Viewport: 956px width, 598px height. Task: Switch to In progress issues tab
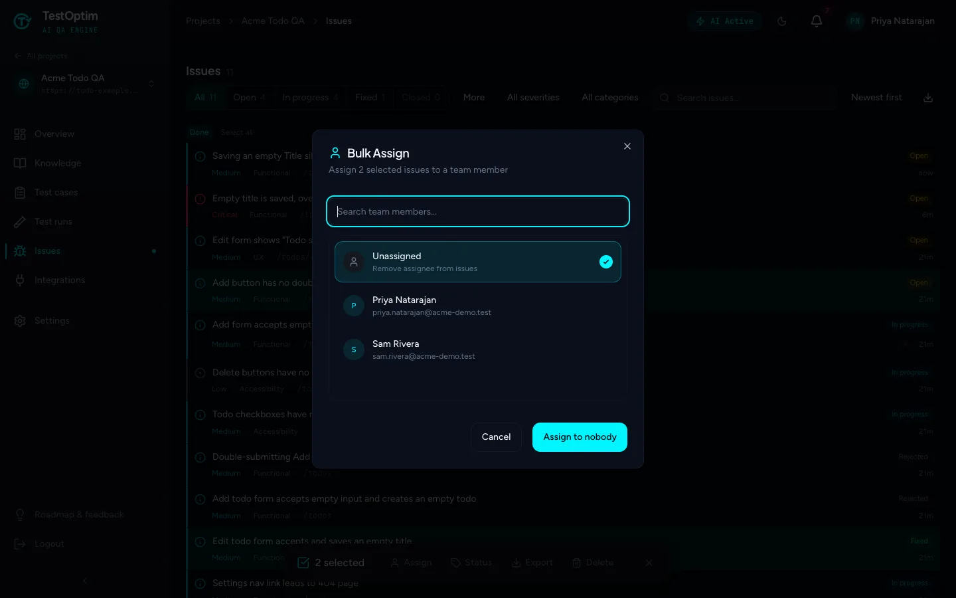tap(310, 98)
